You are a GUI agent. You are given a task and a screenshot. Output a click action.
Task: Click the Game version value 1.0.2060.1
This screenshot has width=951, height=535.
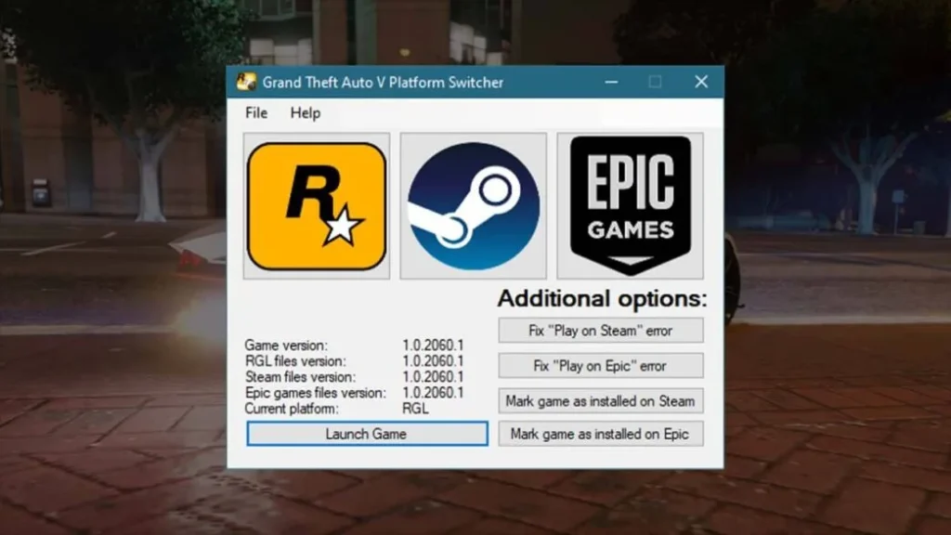(434, 346)
